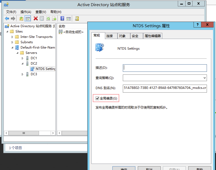
Task: Collapse the Default-First-Site-Name node
Action: point(12,48)
